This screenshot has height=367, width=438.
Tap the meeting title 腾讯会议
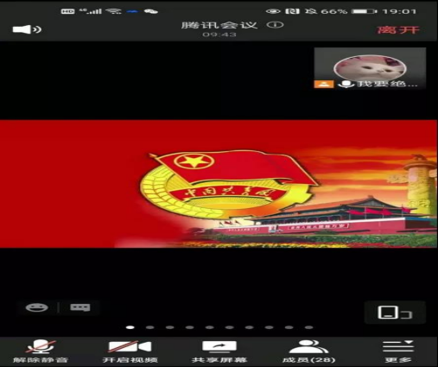pos(219,25)
